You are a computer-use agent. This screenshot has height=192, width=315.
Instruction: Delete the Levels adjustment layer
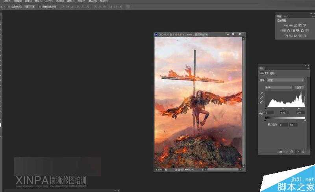303,151
